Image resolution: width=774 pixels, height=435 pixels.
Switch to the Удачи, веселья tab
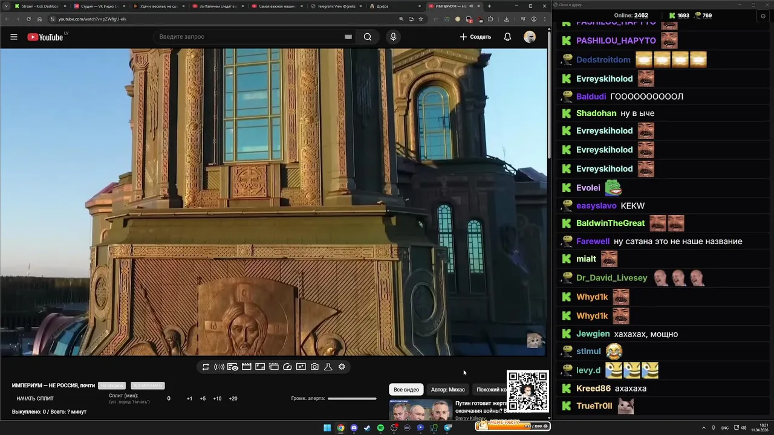point(158,6)
